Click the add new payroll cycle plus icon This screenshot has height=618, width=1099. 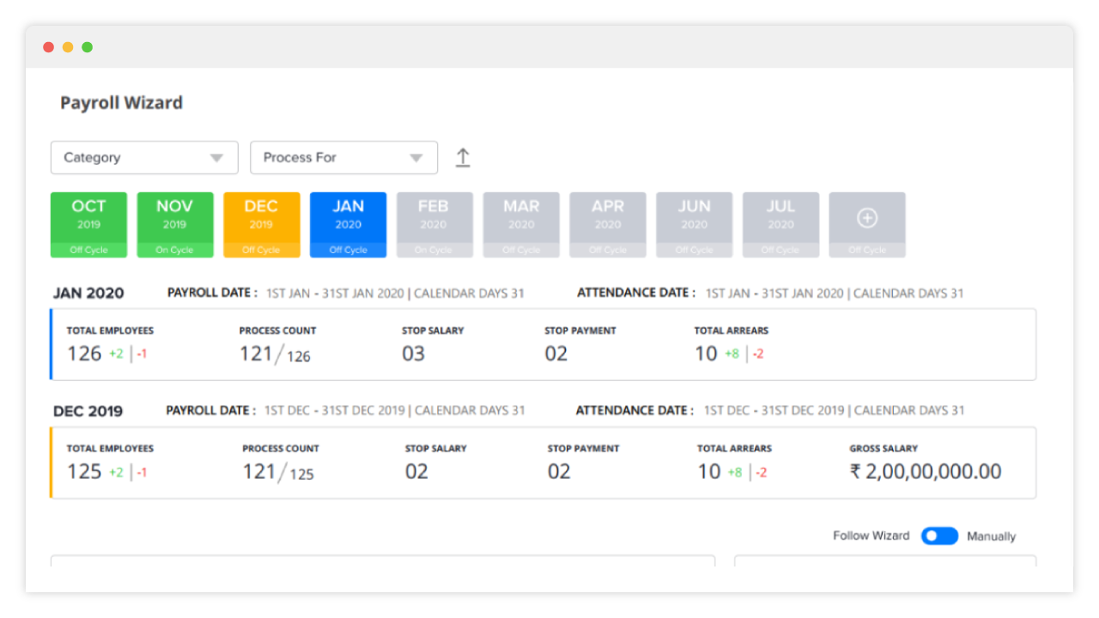coord(867,220)
